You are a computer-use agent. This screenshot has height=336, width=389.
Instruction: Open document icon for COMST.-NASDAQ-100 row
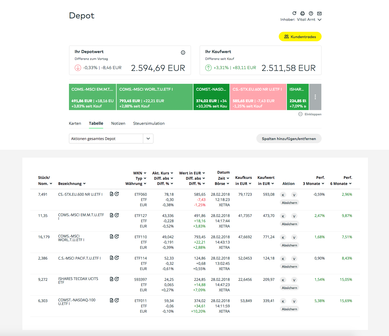coord(112,300)
